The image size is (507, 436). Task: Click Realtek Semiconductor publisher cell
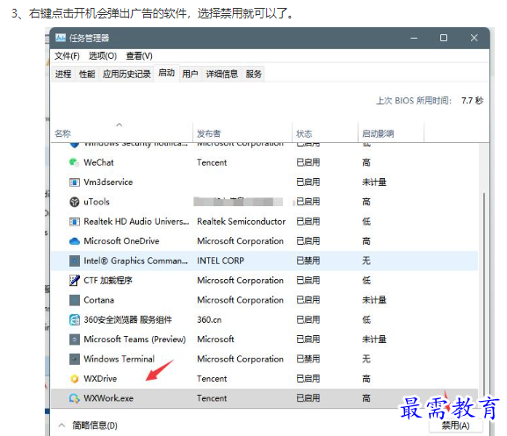242,222
